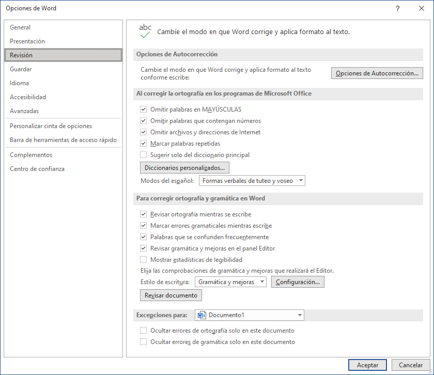The width and height of the screenshot is (434, 375).
Task: Click the Configuración button
Action: coord(298,282)
